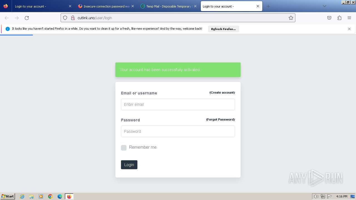Go back to the previous page

(x=7, y=18)
